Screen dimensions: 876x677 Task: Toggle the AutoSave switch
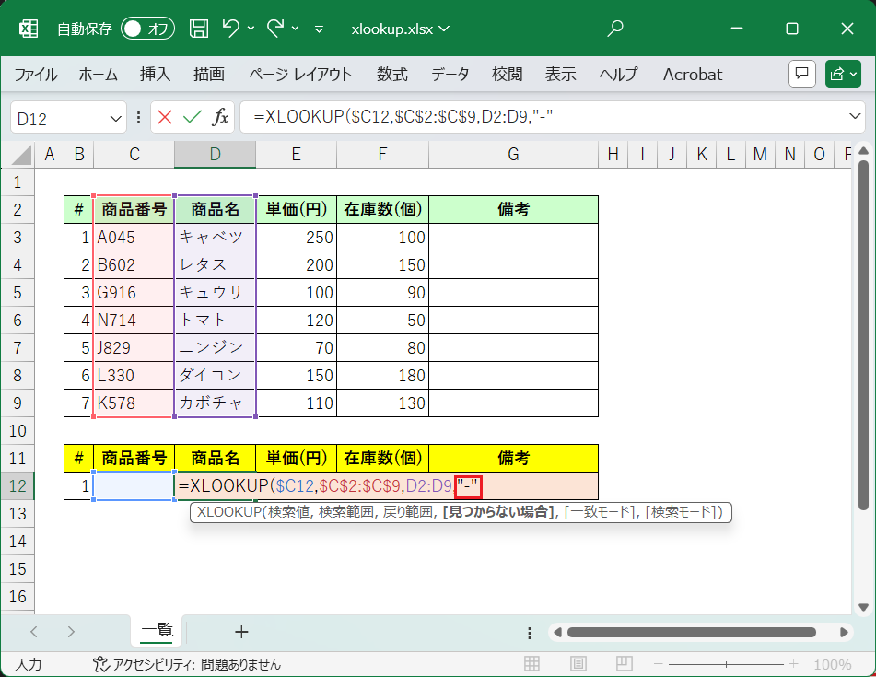pos(147,29)
